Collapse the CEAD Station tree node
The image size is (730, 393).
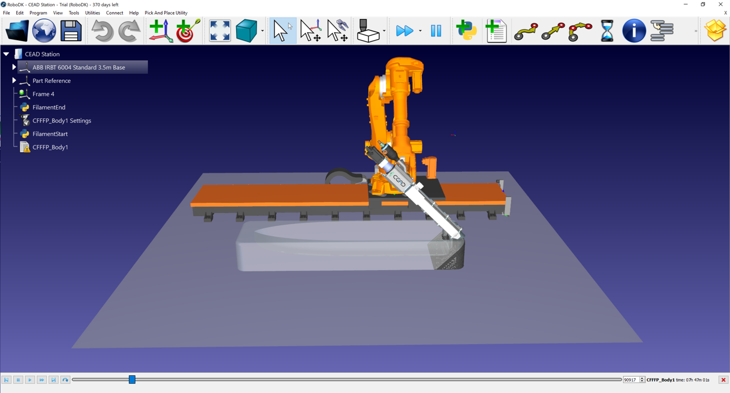[x=6, y=54]
